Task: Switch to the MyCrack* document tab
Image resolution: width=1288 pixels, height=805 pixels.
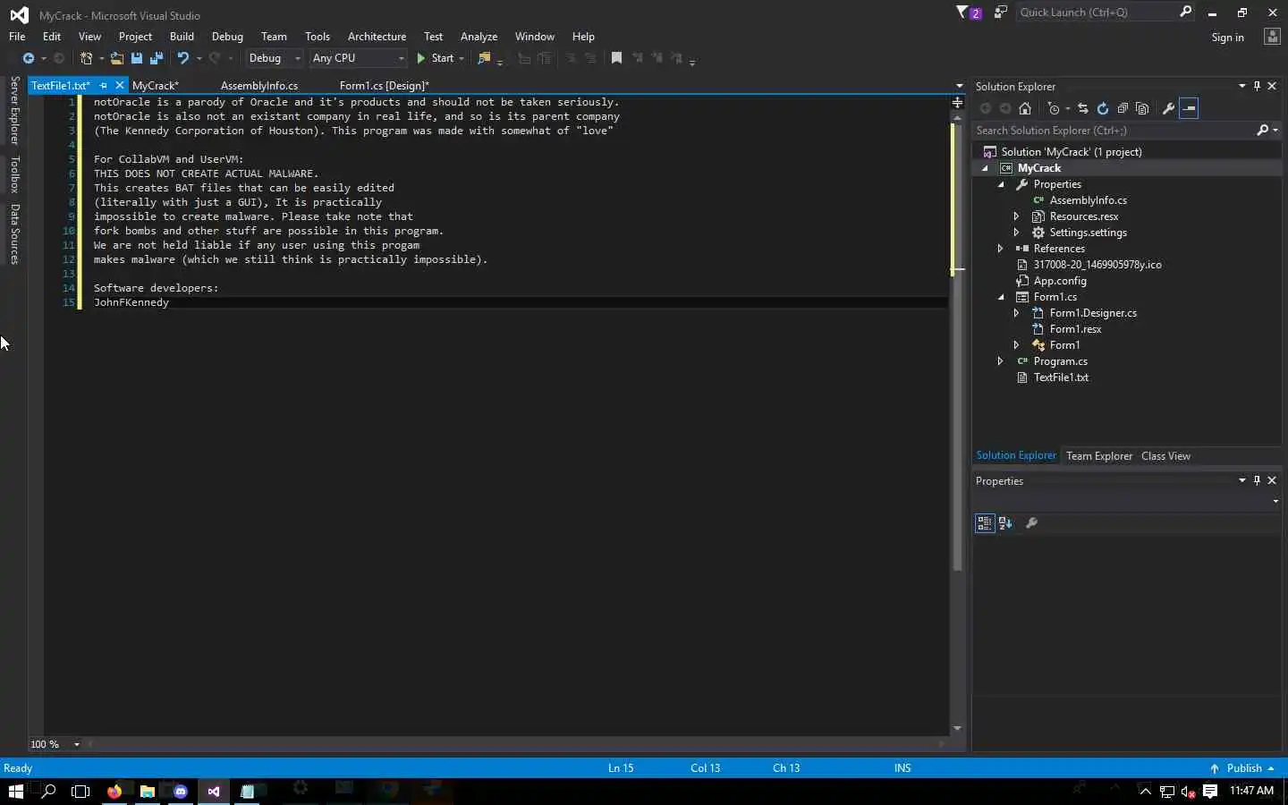Action: (156, 86)
